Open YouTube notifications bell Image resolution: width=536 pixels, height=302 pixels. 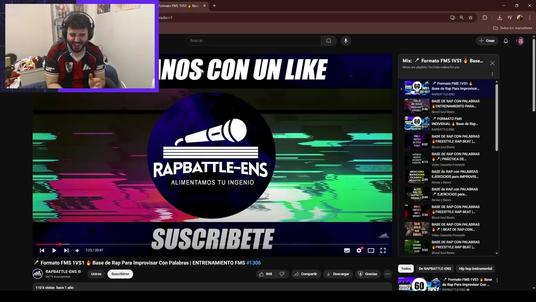click(506, 41)
